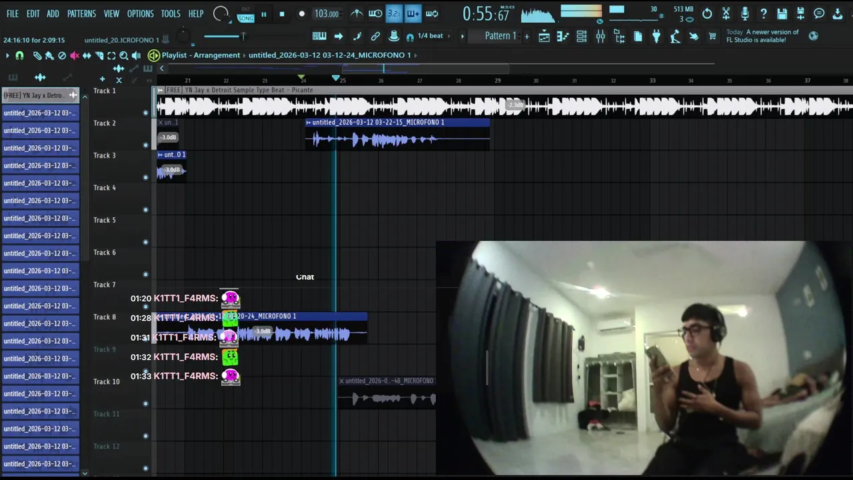Click Playlist - Arrangement breadcrumb
The image size is (853, 480).
[x=201, y=55]
